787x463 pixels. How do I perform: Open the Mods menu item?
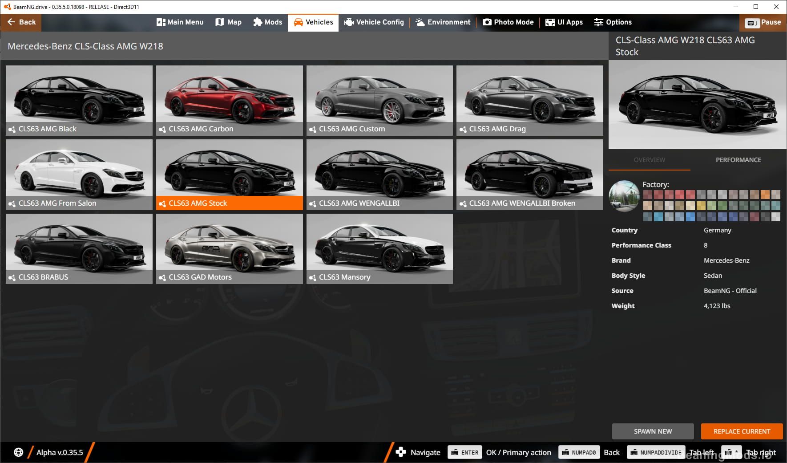[x=267, y=22]
